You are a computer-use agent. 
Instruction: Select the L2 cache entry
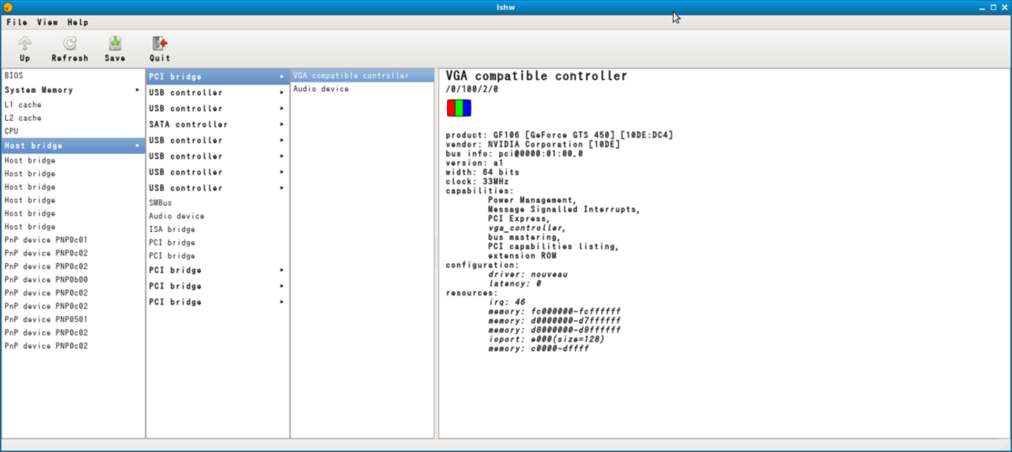[x=23, y=118]
